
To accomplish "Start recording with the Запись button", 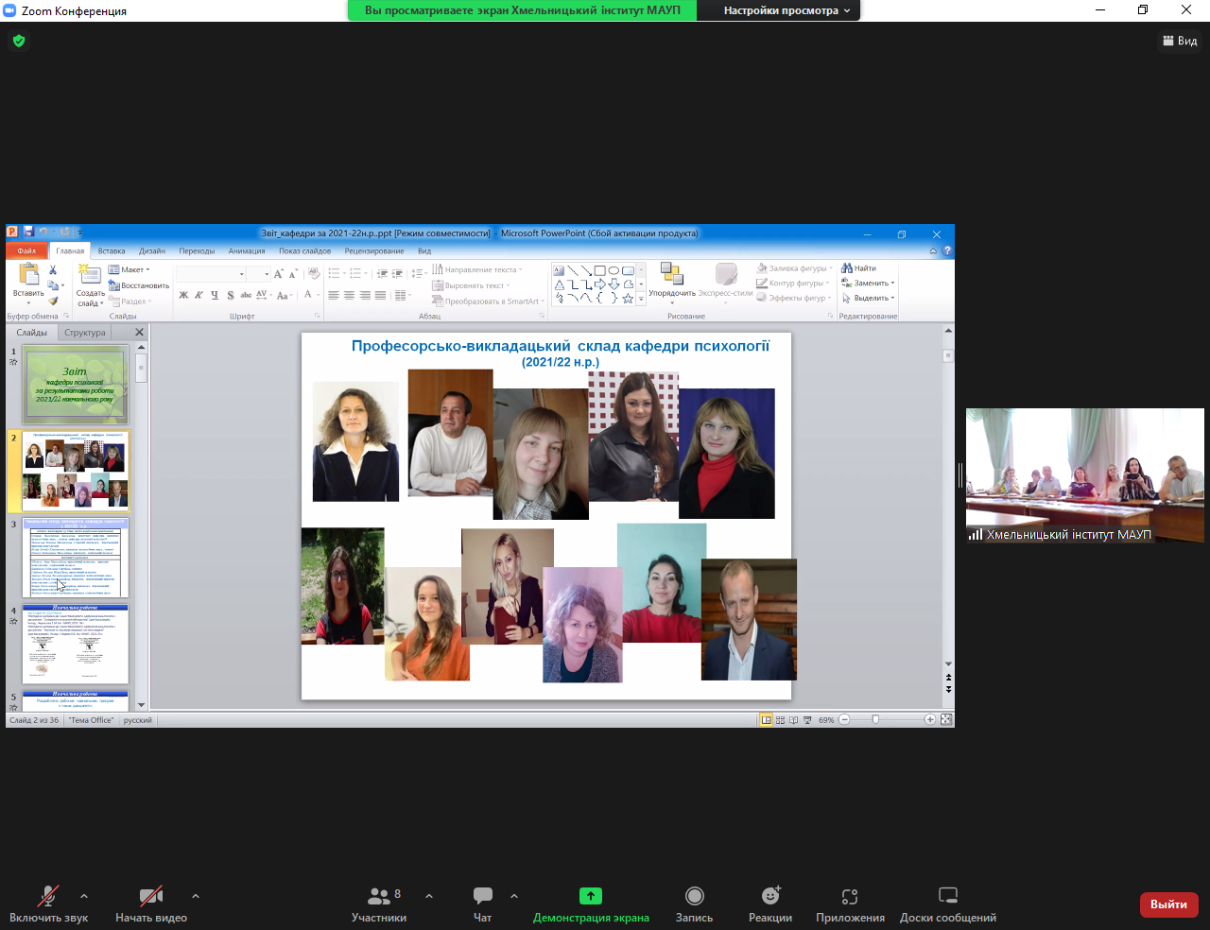I will (x=694, y=904).
